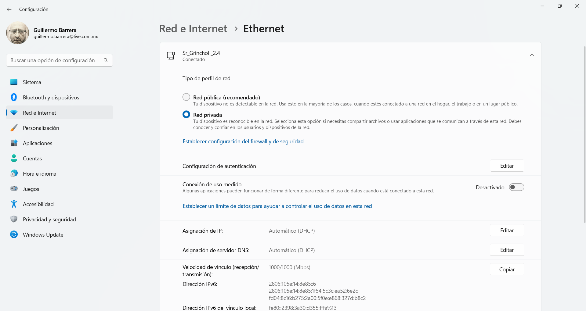The width and height of the screenshot is (586, 311).
Task: Select the Red pública radio button
Action: point(186,97)
